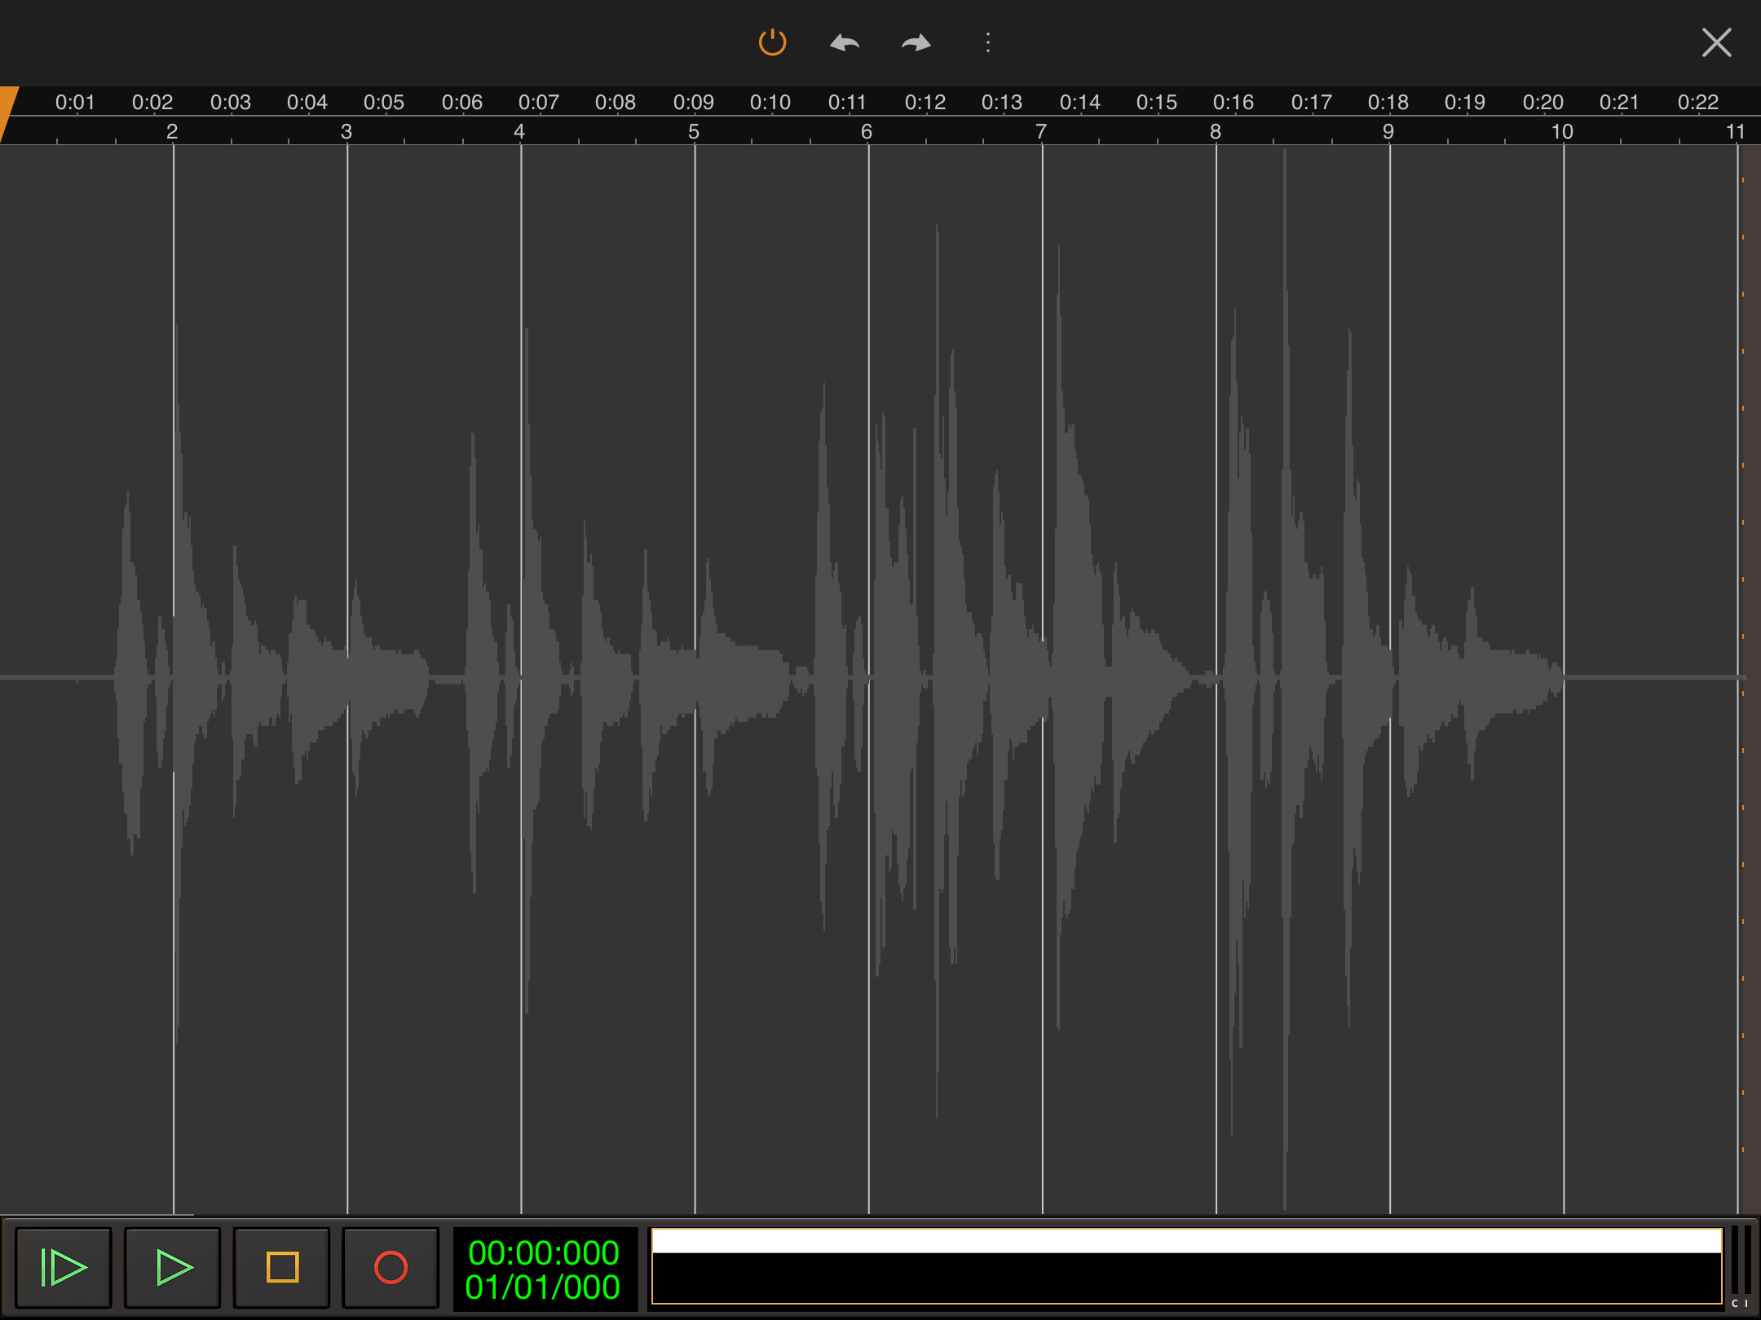Screen dimensions: 1761x1320
Task: Click the 0:10 time ruler mark
Action: pyautogui.click(x=770, y=103)
